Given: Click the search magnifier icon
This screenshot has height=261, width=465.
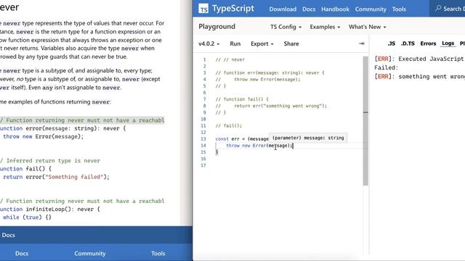Looking at the screenshot, I should (x=438, y=8).
